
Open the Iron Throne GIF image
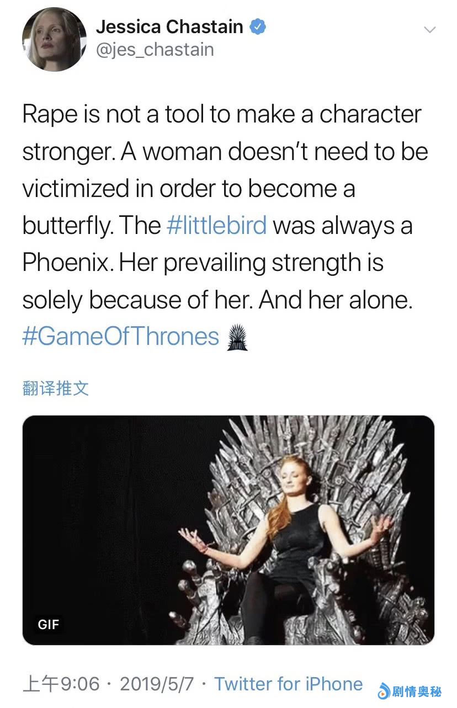pyautogui.click(x=228, y=529)
